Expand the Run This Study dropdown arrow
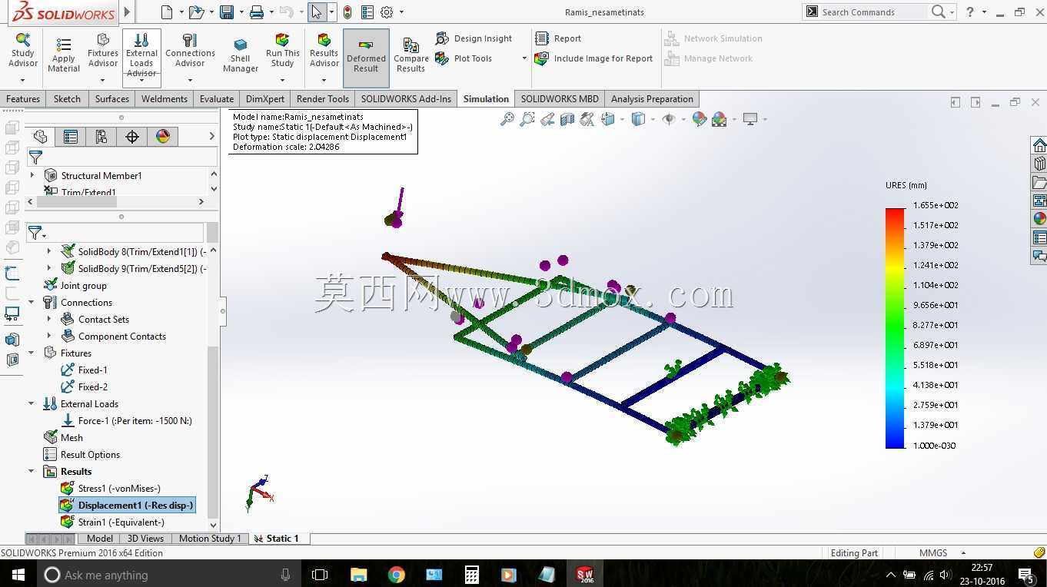The width and height of the screenshot is (1047, 587). (x=283, y=80)
